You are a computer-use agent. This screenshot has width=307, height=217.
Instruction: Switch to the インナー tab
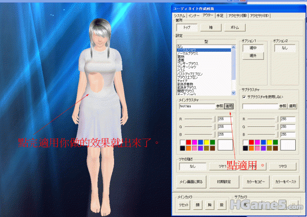[x=194, y=16]
